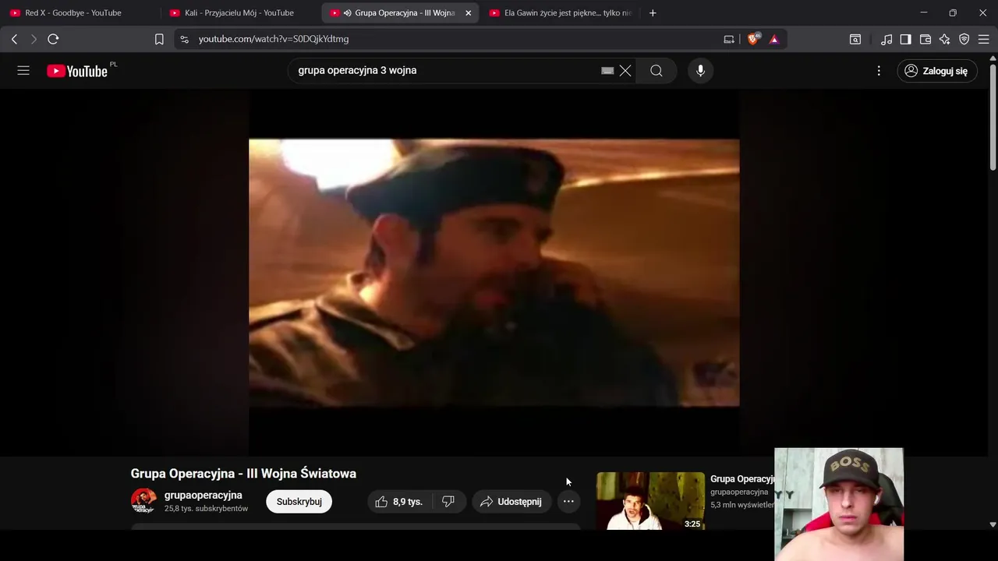Click the Subskrybuj button
Screen dimensions: 998x561
(x=299, y=502)
